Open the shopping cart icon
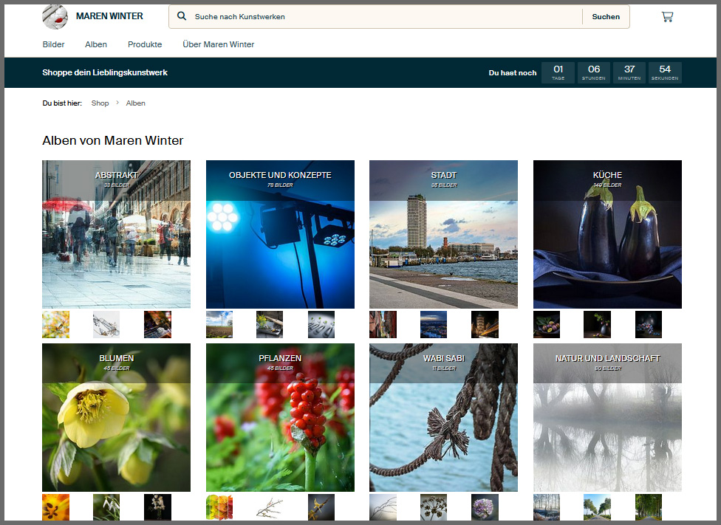 tap(667, 16)
